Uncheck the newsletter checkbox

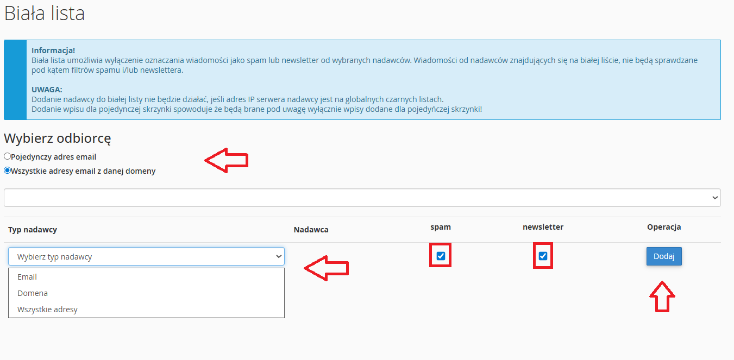(x=543, y=256)
